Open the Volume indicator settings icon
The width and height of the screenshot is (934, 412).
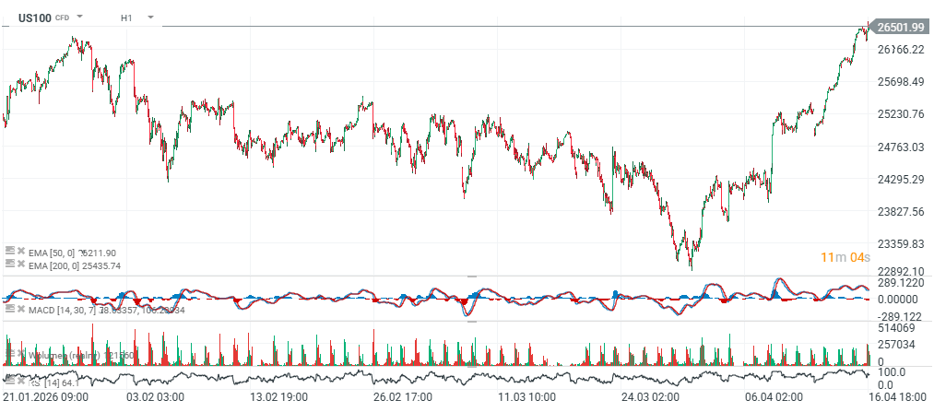pos(9,354)
